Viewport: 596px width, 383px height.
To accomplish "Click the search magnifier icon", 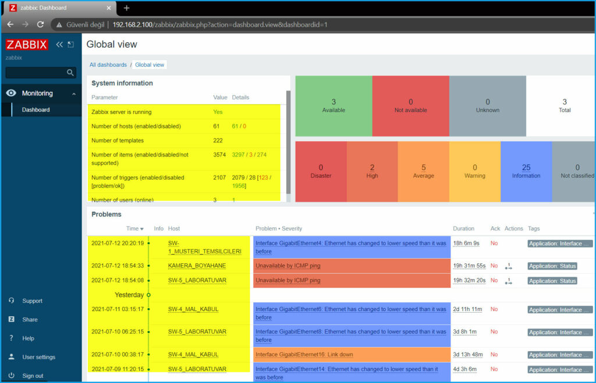I will tap(70, 73).
